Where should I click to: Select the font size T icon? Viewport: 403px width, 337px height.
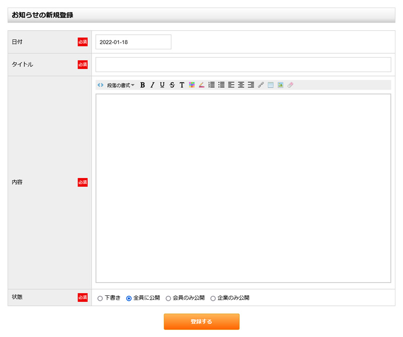[181, 85]
